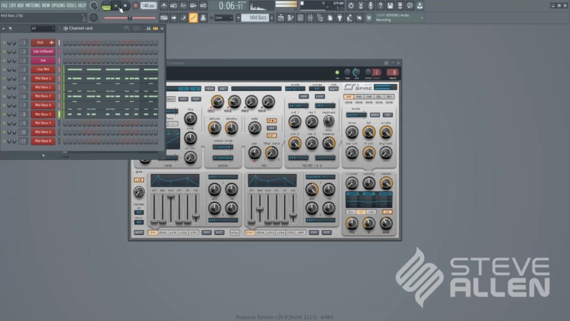The width and height of the screenshot is (570, 321).
Task: Click the time display 0:06:91
Action: [231, 6]
